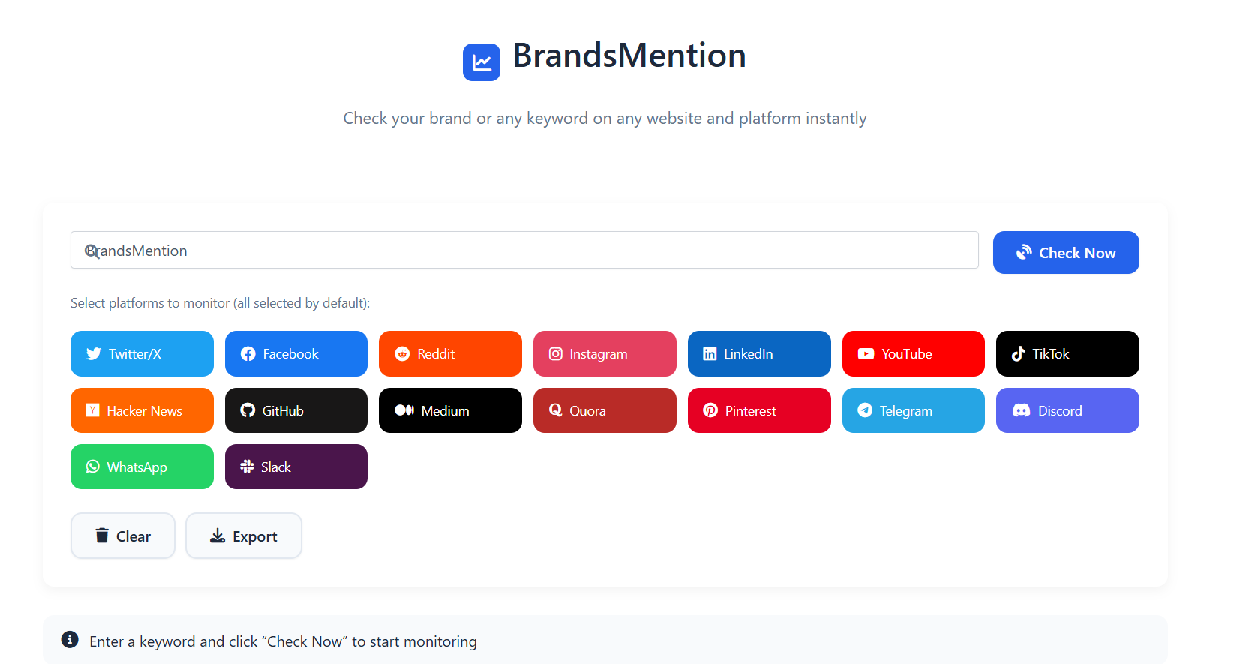Click the Twitter/X bird icon
The width and height of the screenshot is (1237, 664).
point(93,353)
